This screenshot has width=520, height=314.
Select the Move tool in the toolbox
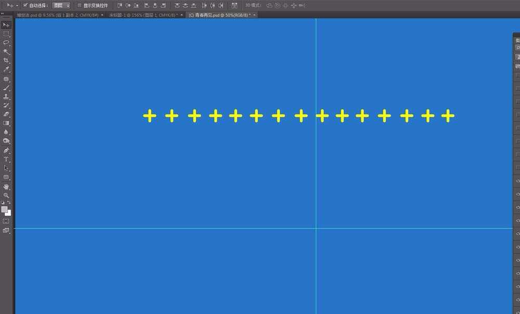point(6,25)
